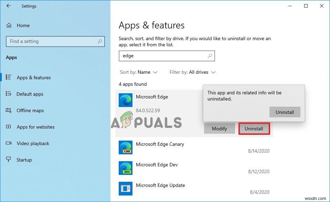
Task: Navigate back with the arrow button
Action: point(8,6)
